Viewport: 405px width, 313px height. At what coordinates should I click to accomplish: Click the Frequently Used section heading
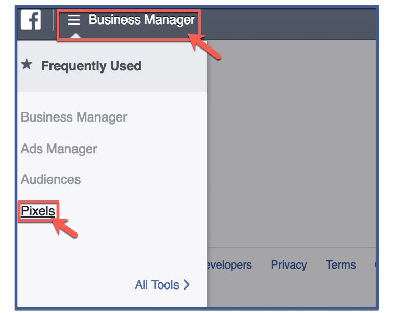point(91,66)
